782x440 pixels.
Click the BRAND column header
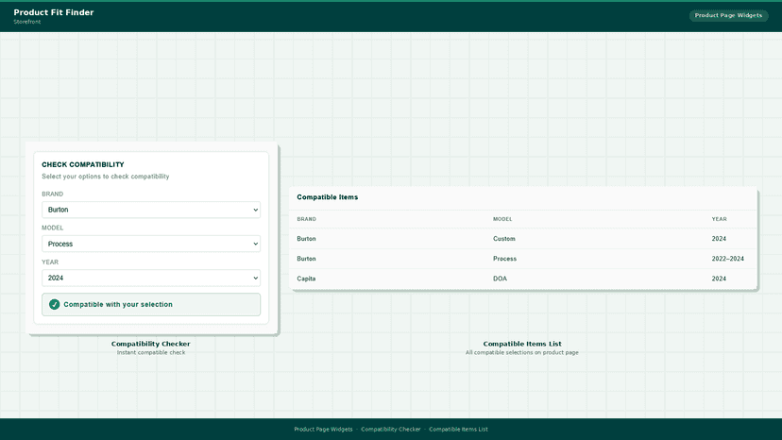tap(306, 219)
